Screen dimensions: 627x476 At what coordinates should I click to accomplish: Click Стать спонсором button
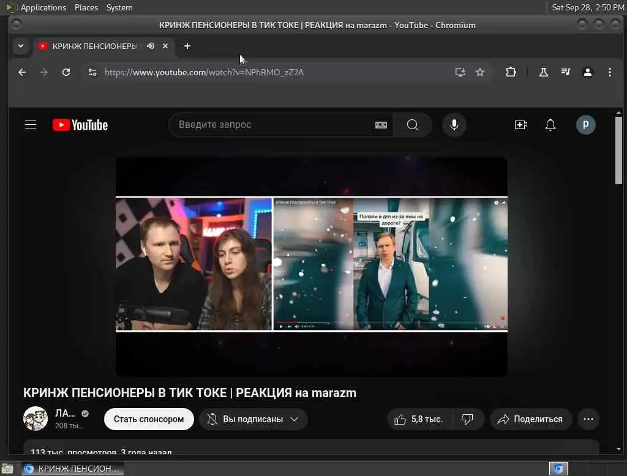coord(149,419)
